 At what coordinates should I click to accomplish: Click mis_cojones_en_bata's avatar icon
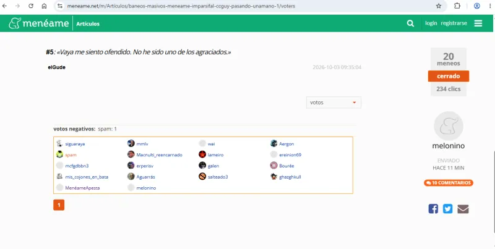pyautogui.click(x=59, y=177)
